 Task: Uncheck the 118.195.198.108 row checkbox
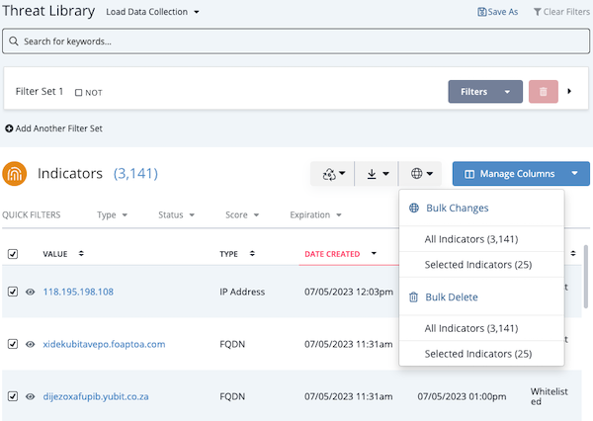13,292
